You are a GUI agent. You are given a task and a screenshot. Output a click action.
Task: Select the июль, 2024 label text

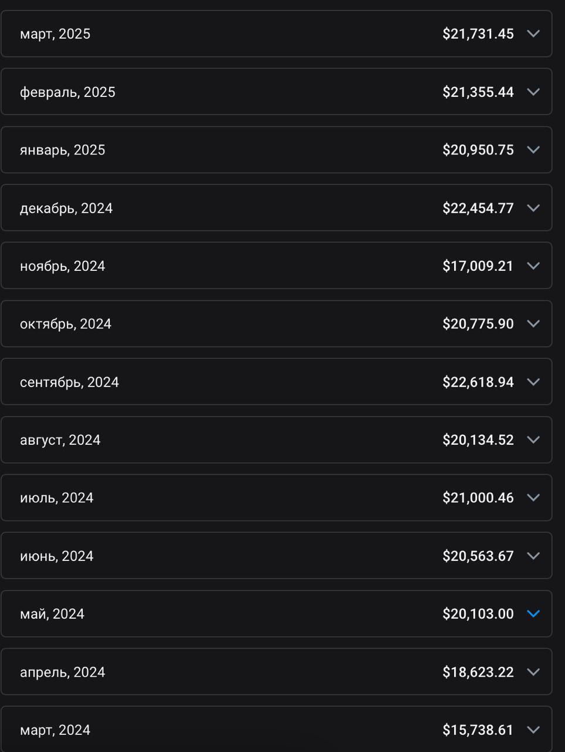[56, 498]
